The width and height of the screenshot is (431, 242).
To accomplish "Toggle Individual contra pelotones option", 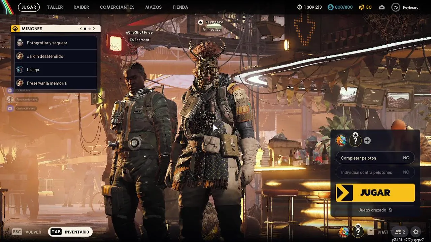I will click(375, 172).
